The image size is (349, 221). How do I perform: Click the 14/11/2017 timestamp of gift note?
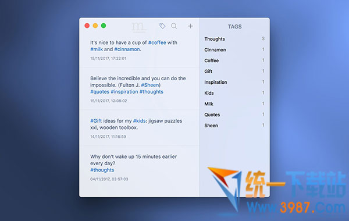tap(108, 137)
